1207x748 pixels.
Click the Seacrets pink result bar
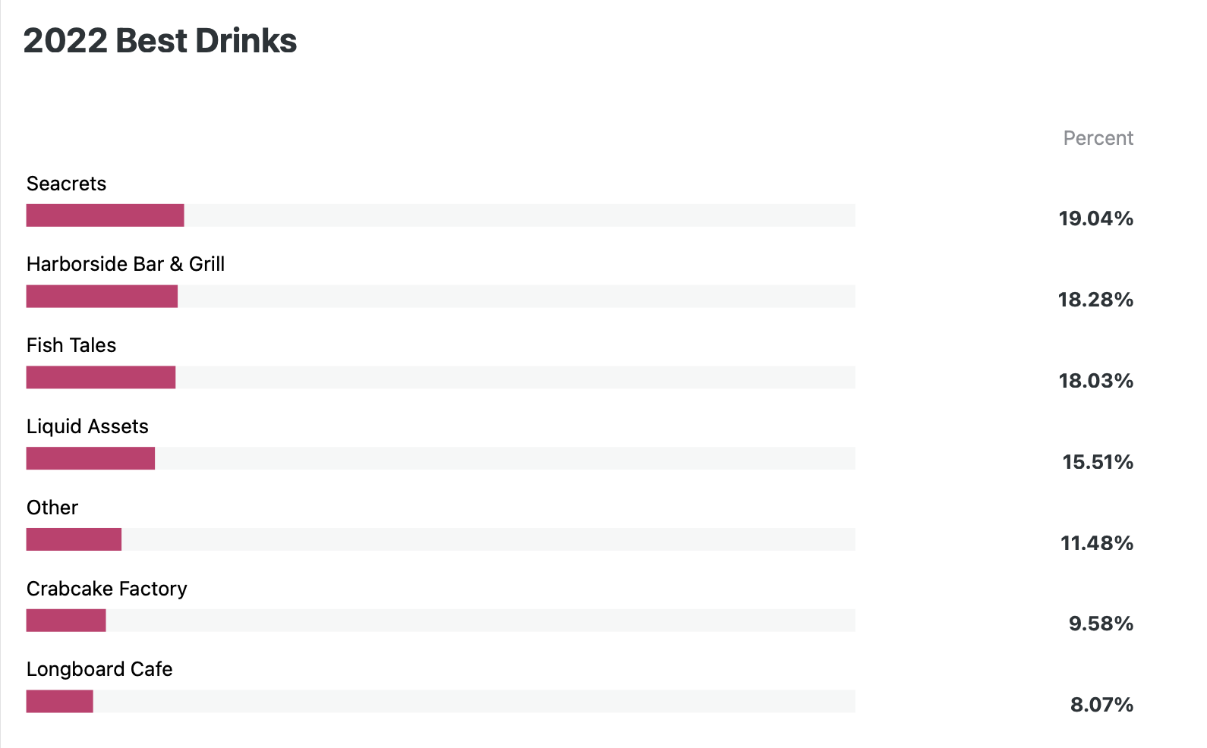coord(105,215)
